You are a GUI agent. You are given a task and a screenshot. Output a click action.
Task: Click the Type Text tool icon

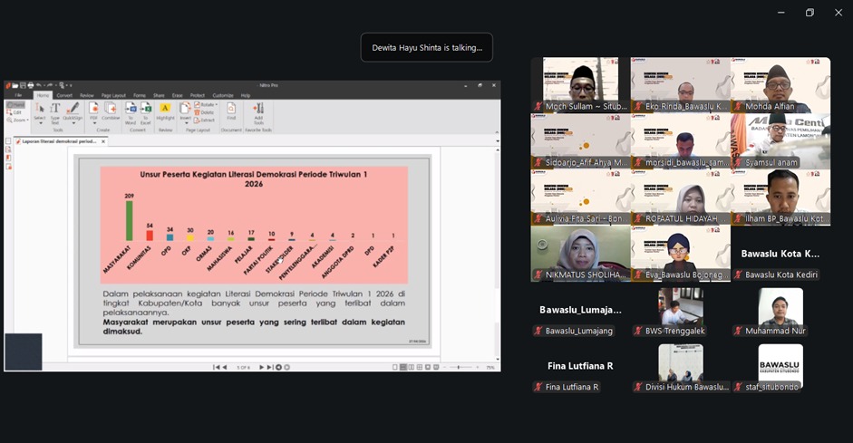click(x=55, y=109)
